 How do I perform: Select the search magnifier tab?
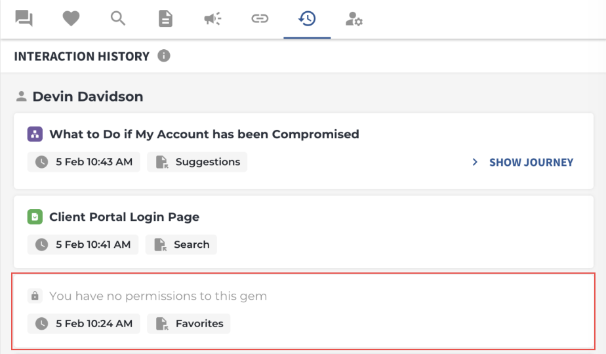[118, 18]
